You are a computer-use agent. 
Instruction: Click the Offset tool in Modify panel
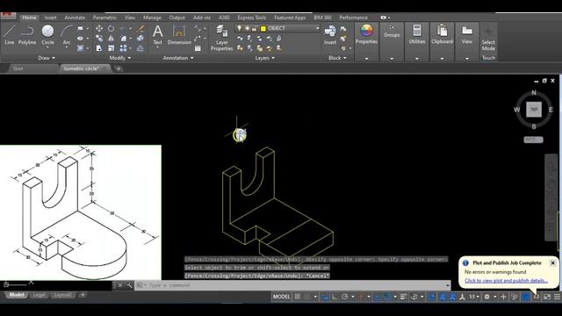140,48
